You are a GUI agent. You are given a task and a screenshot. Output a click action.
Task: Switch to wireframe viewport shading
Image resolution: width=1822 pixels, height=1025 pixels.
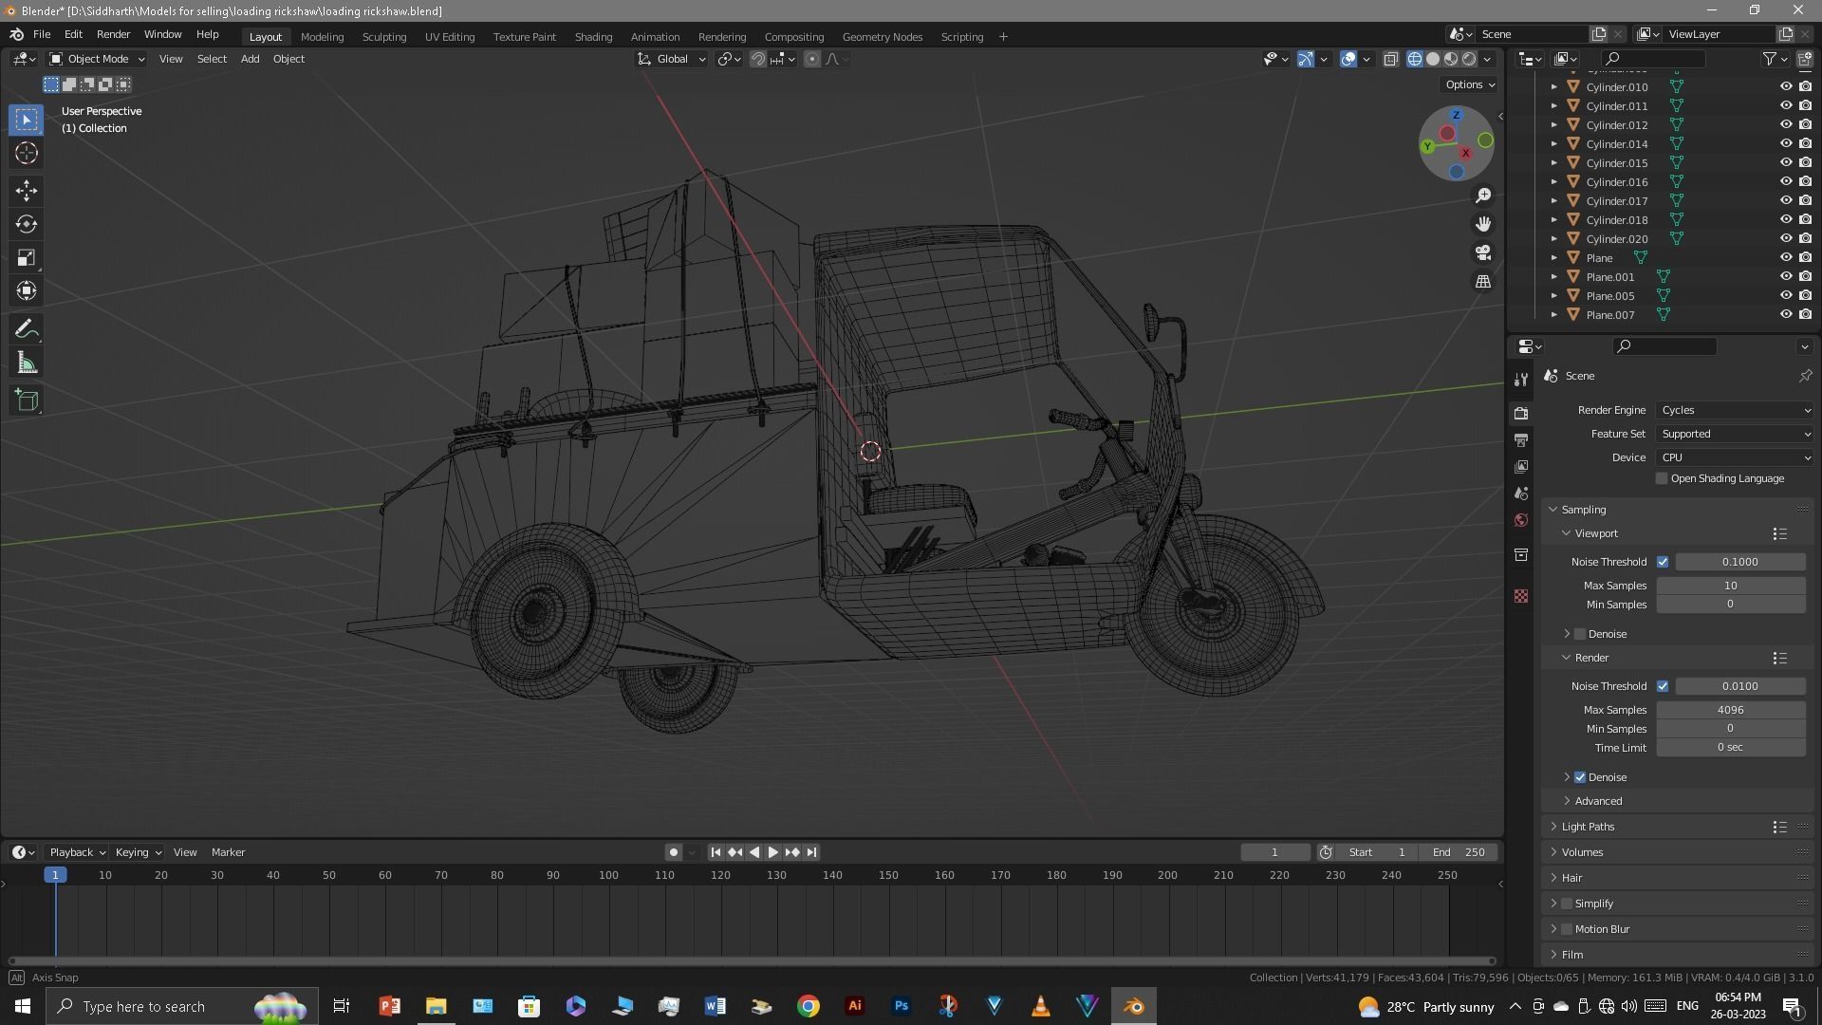pos(1415,59)
